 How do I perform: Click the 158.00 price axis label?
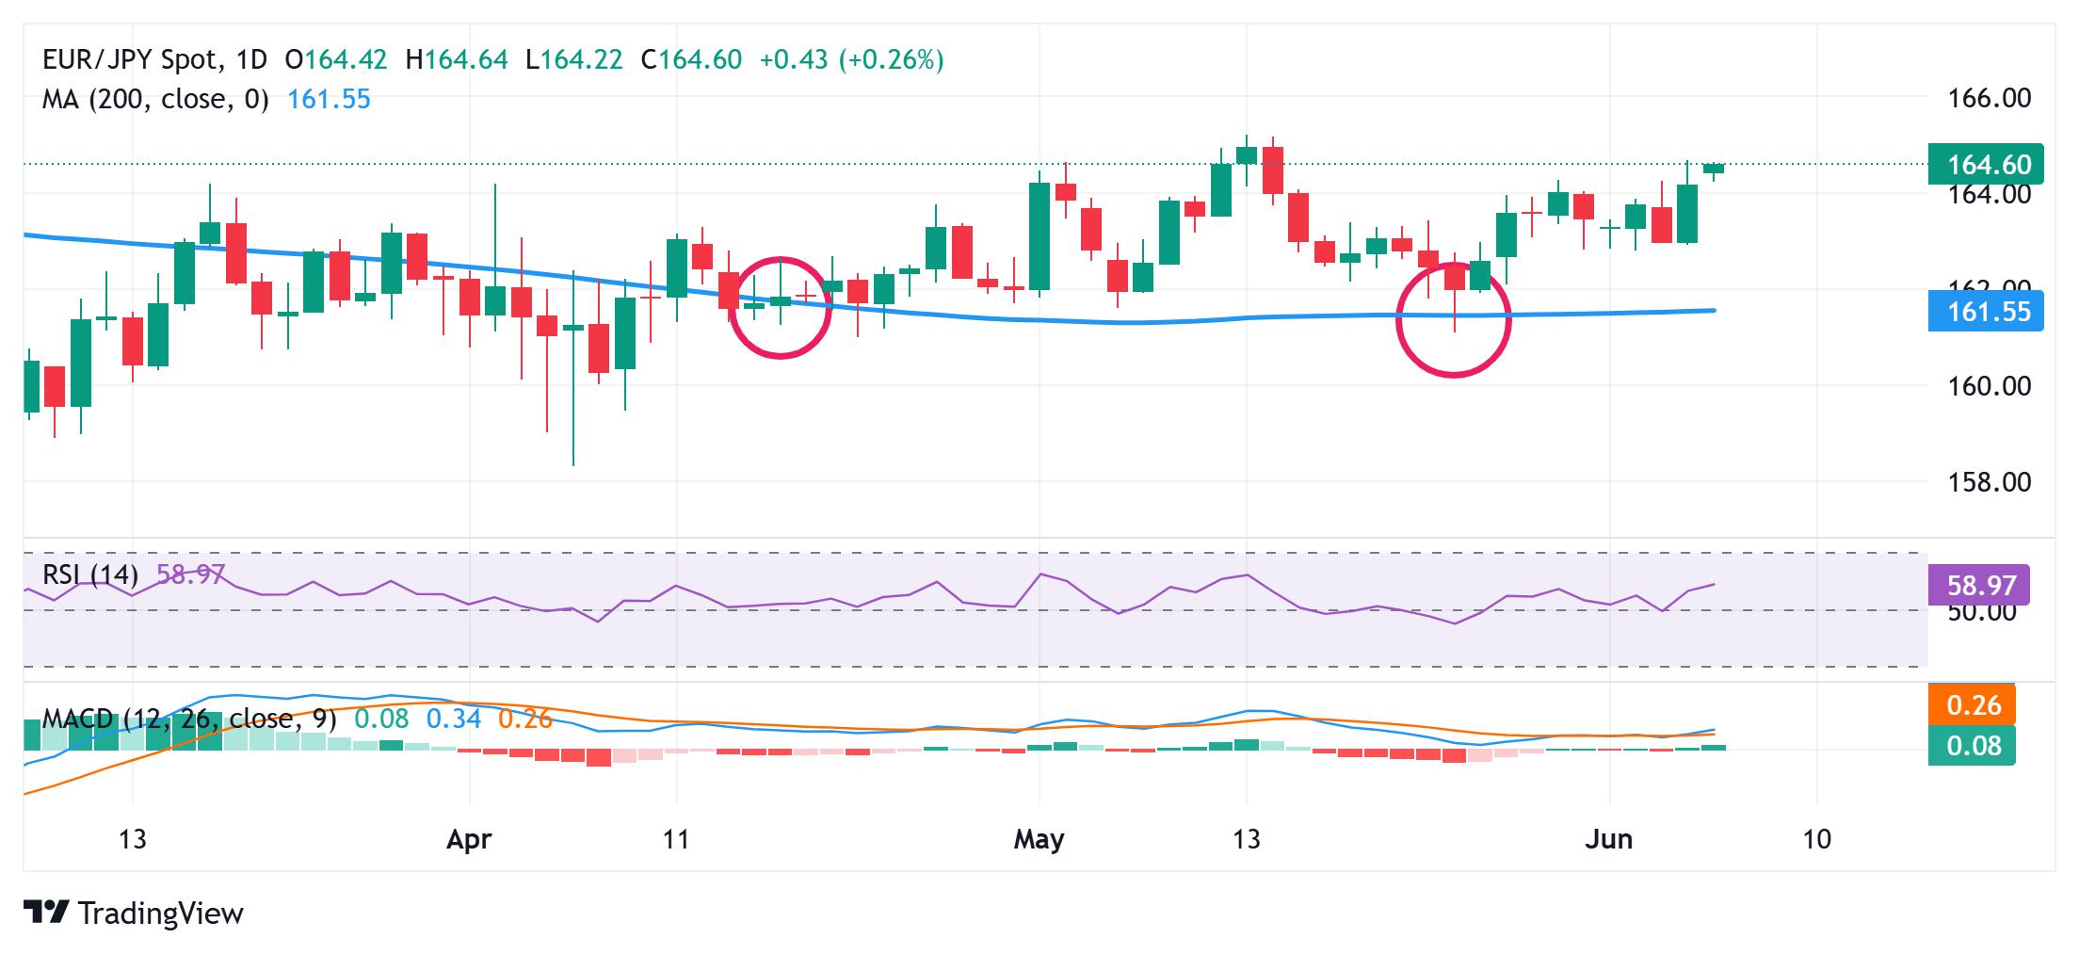click(1989, 482)
